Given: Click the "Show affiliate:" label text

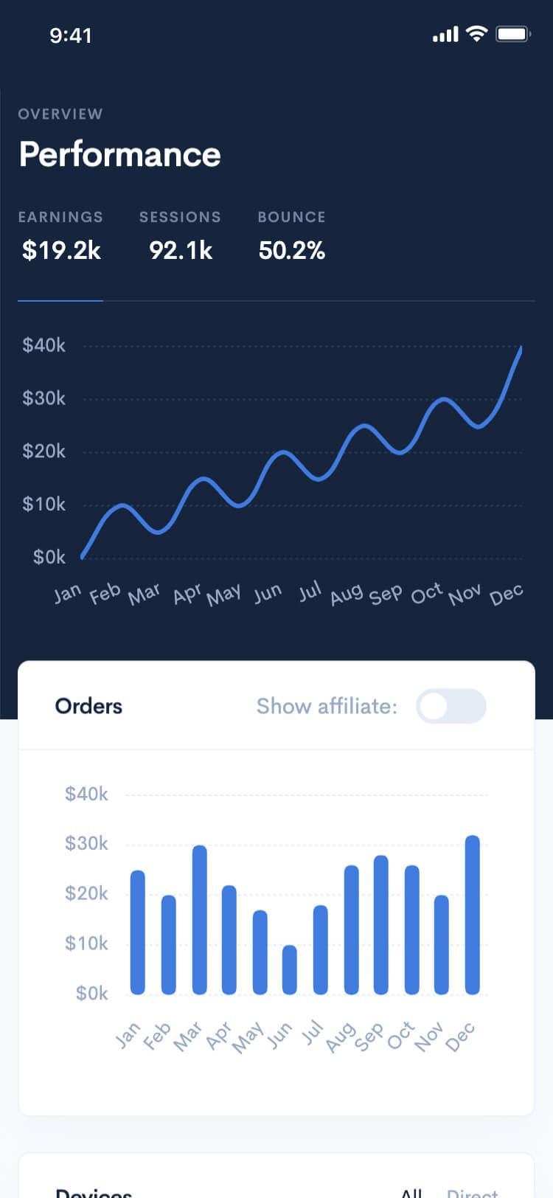Looking at the screenshot, I should pos(327,706).
